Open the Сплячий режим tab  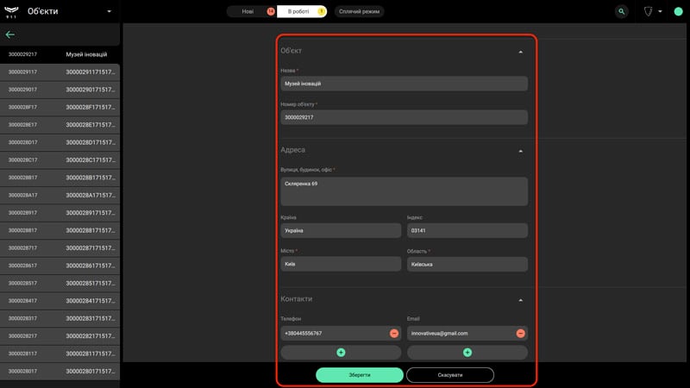click(x=359, y=11)
